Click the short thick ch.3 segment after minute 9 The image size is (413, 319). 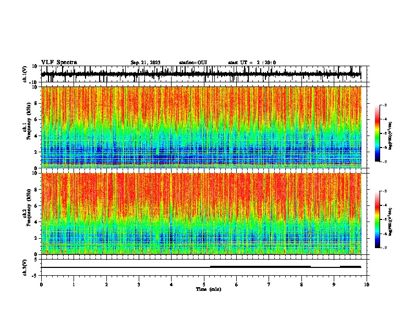tap(350, 267)
